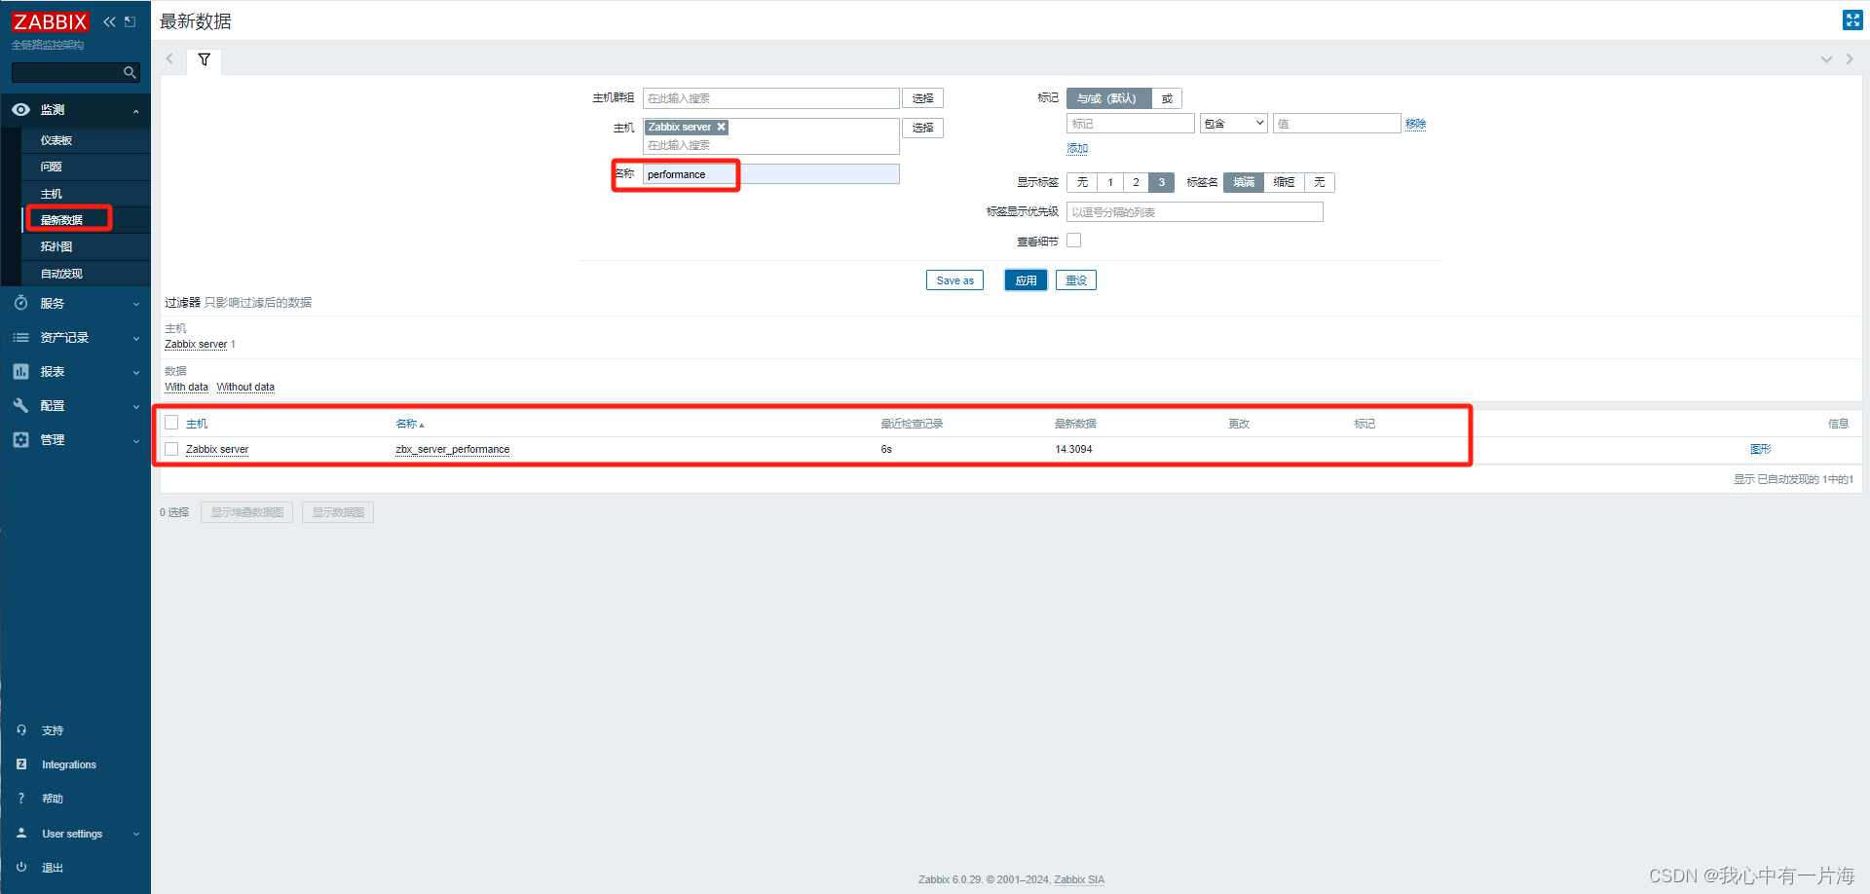Open the saved filter list chevron
This screenshot has width=1870, height=894.
pyautogui.click(x=1826, y=59)
